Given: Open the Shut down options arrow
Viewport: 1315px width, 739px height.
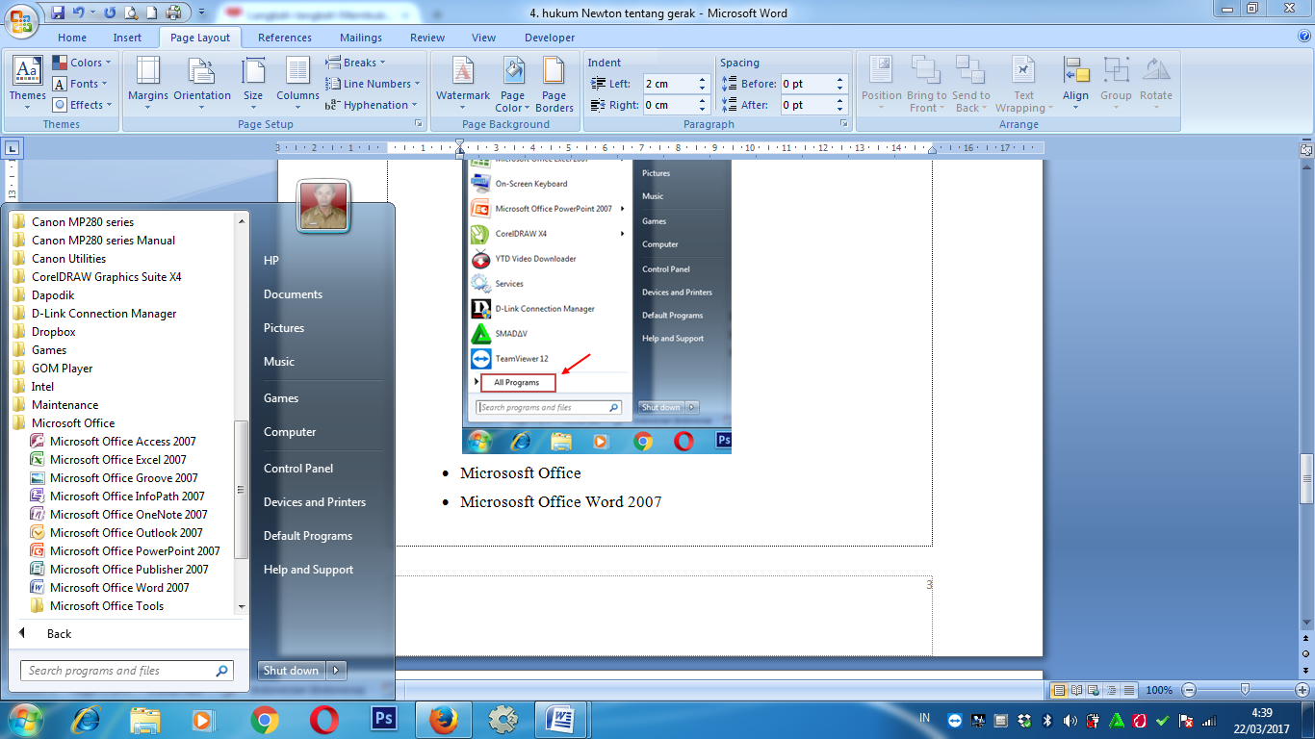Looking at the screenshot, I should pyautogui.click(x=336, y=671).
